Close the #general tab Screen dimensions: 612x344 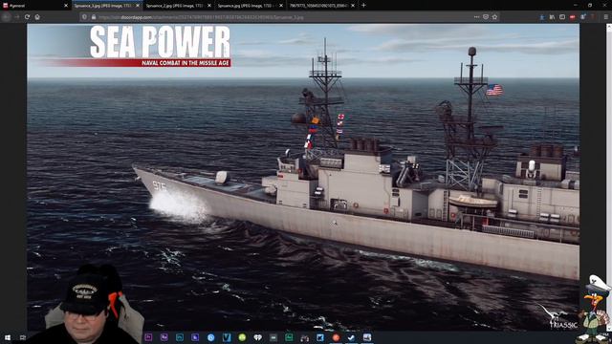tap(66, 6)
